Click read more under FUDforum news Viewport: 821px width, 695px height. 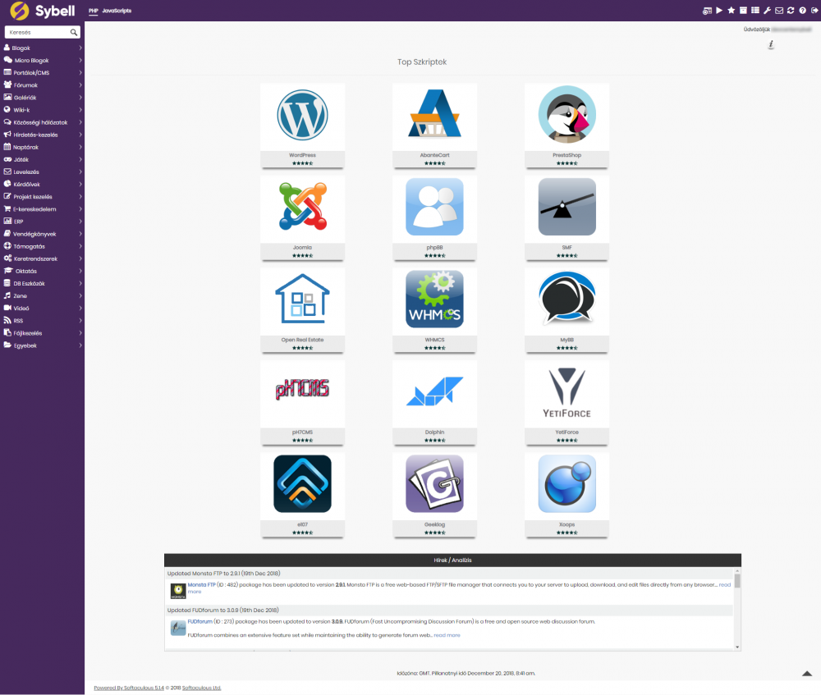447,635
